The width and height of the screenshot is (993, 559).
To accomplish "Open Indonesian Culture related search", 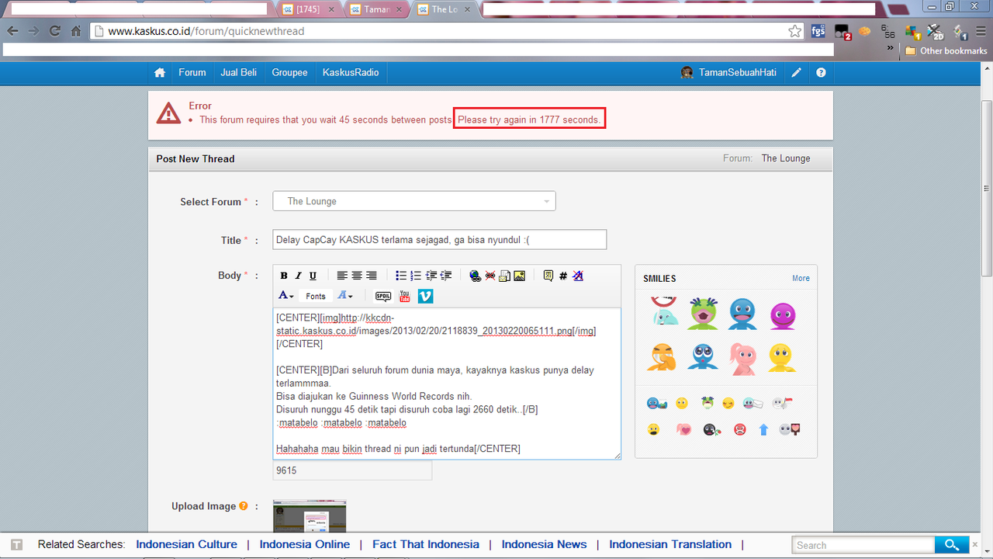I will tap(187, 544).
